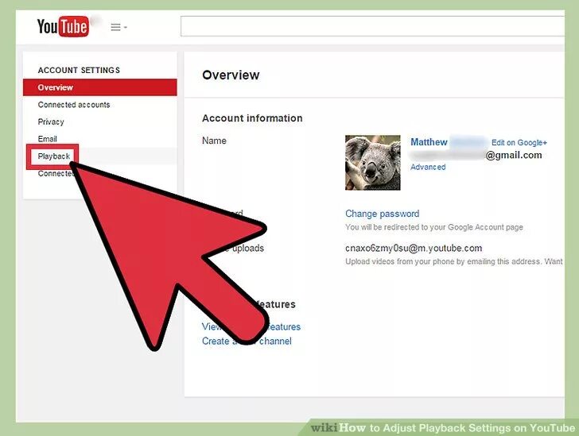Click the YouTube logo
Screen dimensions: 579x436
click(x=63, y=26)
